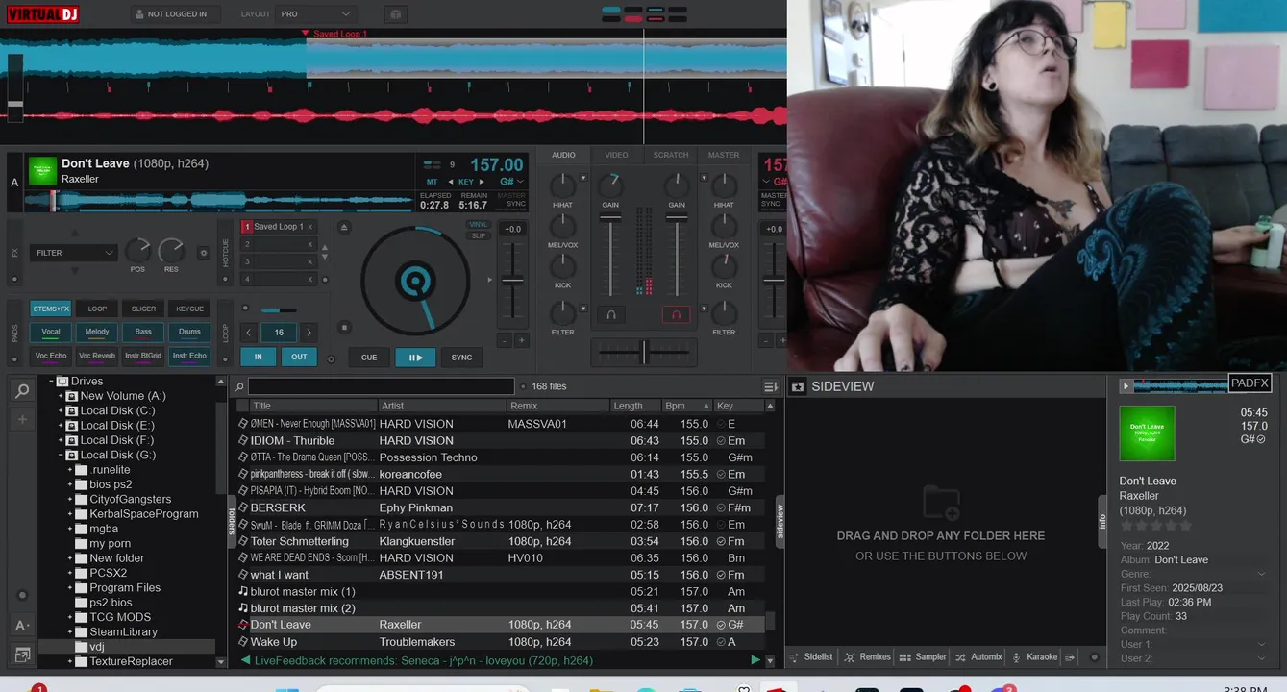Open the browser list options icon
Image resolution: width=1287 pixels, height=692 pixels.
pyautogui.click(x=770, y=386)
